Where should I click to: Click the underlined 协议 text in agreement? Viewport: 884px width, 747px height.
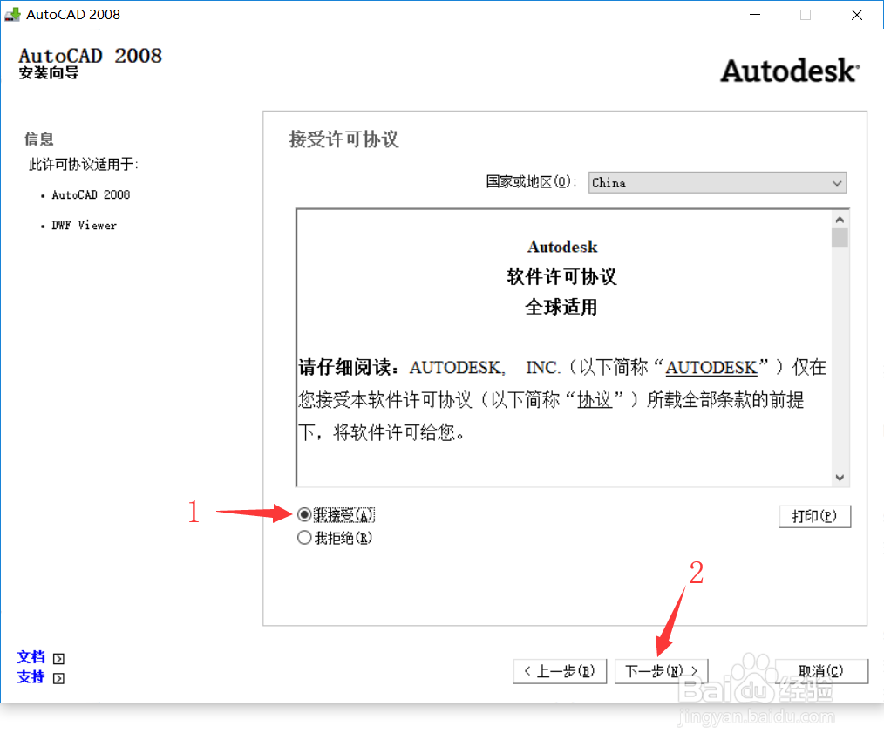click(x=595, y=400)
